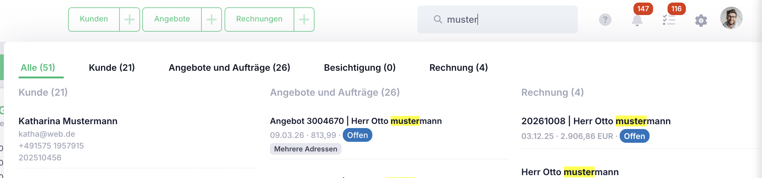Create a new Rechnung via plus icon
762x178 pixels.
[x=304, y=20]
